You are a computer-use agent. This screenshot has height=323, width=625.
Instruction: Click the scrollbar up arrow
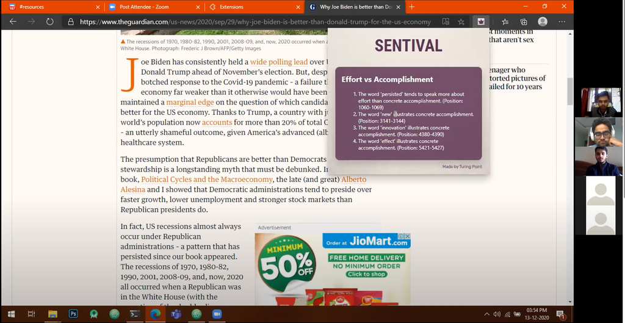click(x=570, y=34)
